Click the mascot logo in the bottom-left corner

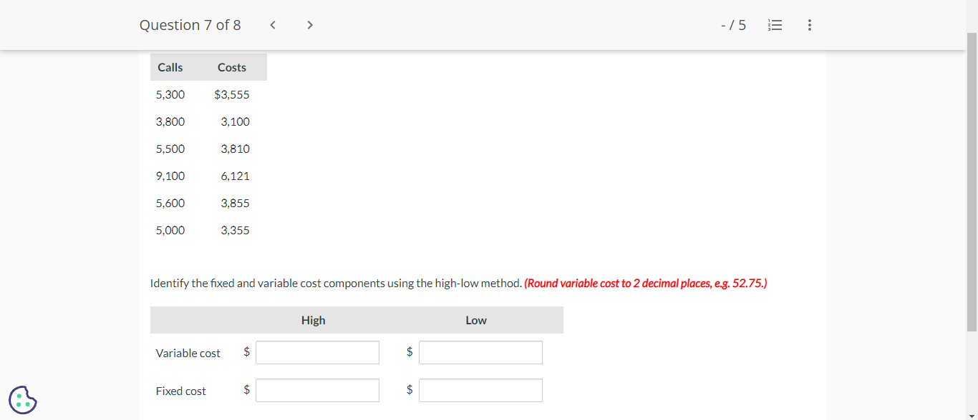(22, 400)
